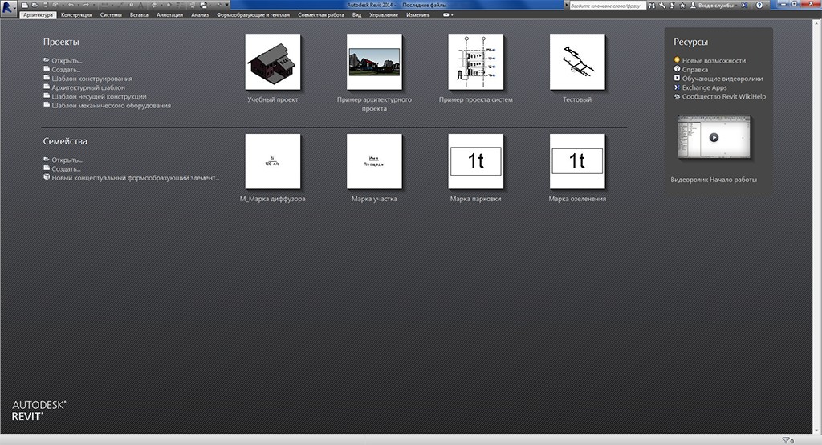Click 'Вход в службы' sign-in button
Viewport: 822px width, 445px height.
pos(713,6)
